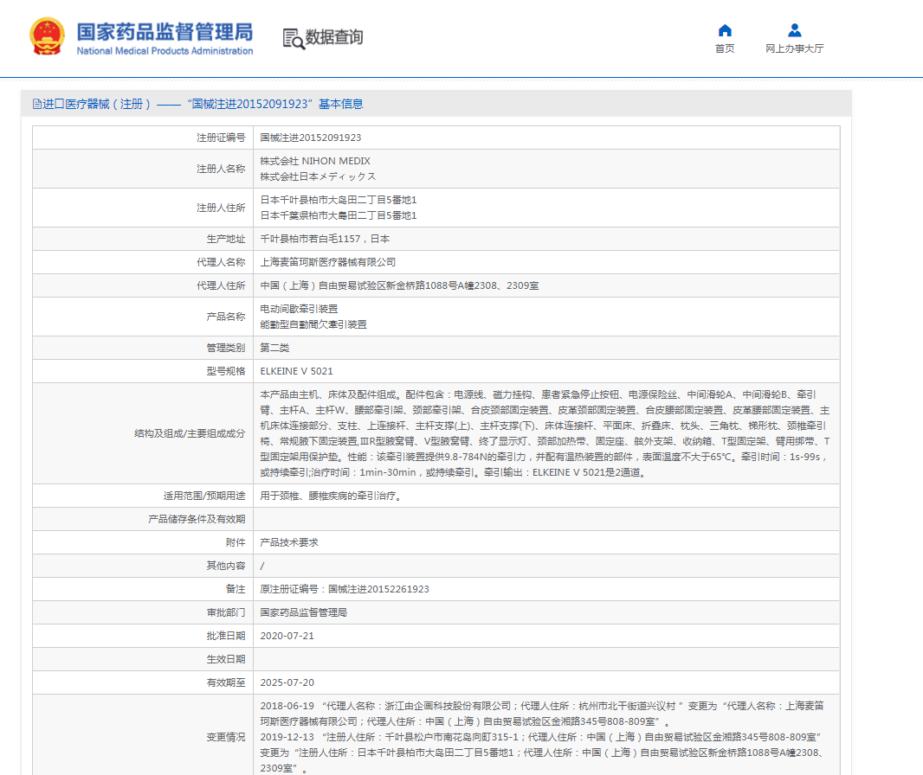Select the model value ELKEINE V 5021

(x=296, y=371)
